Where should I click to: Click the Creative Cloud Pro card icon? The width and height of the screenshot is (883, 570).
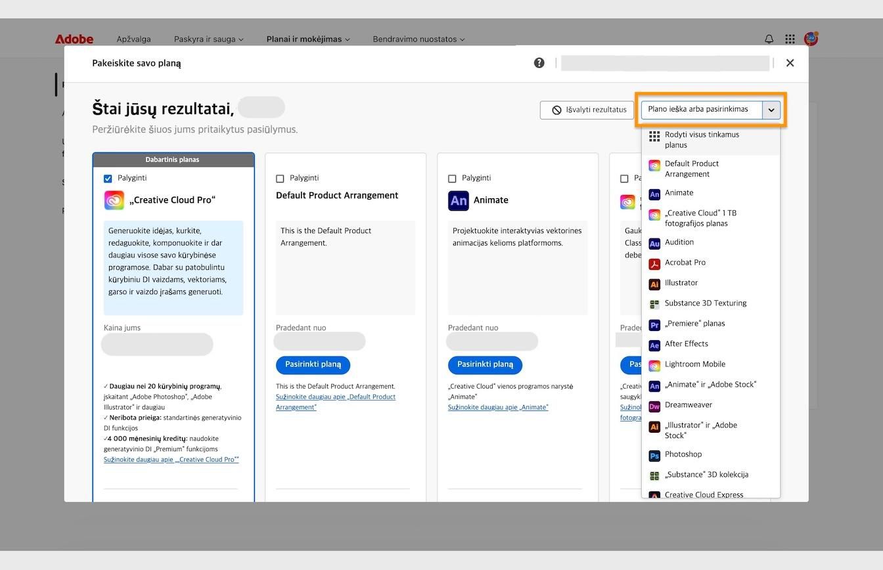[114, 200]
